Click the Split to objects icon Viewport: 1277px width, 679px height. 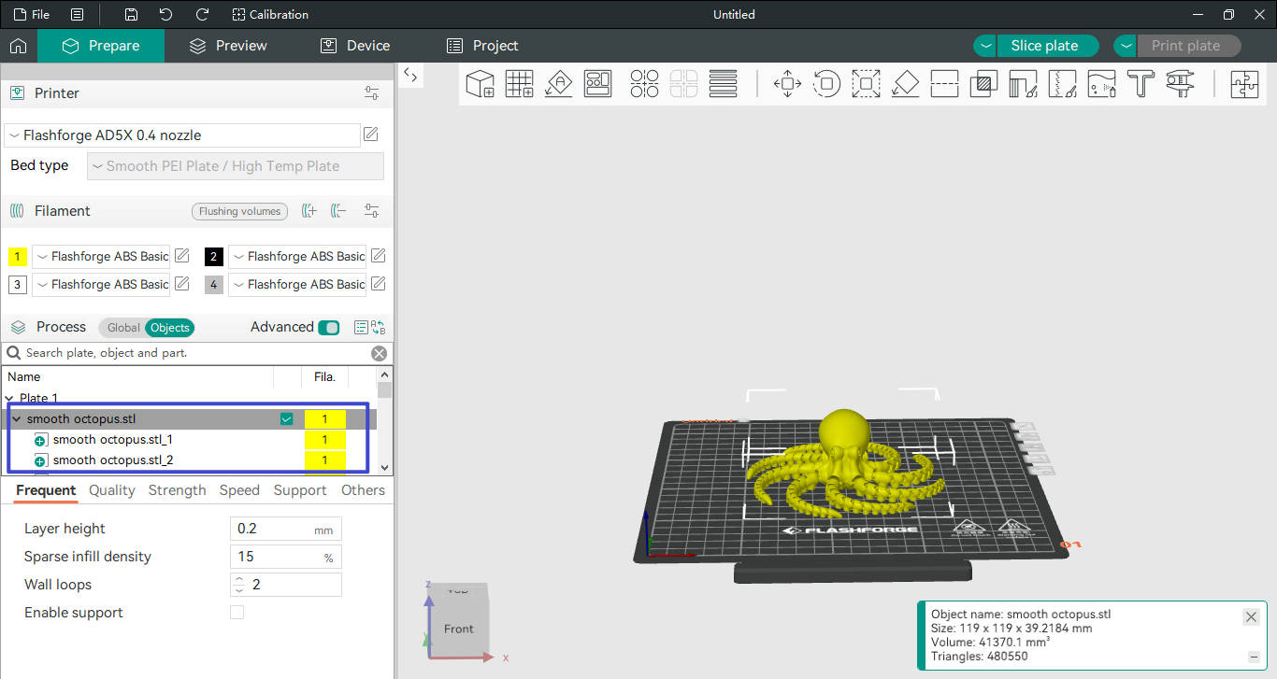coord(644,84)
